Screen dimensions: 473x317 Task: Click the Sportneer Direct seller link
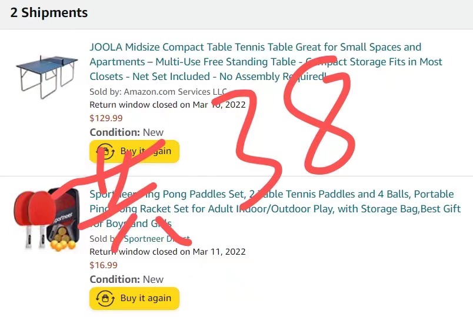(x=156, y=239)
